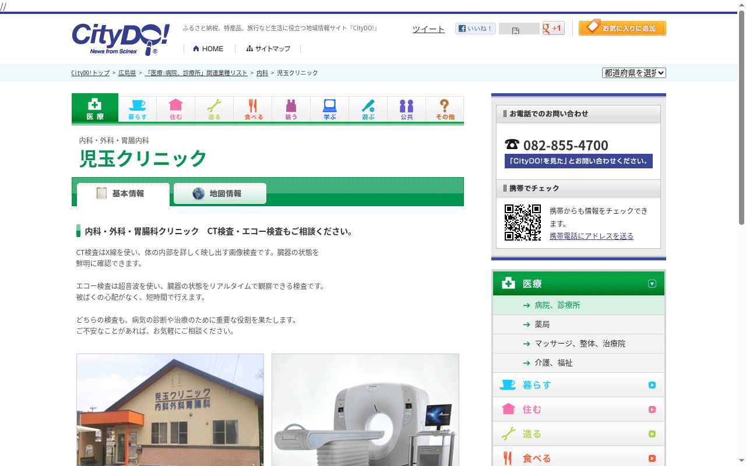Collapse the sidebar 医療 section

pos(579,284)
